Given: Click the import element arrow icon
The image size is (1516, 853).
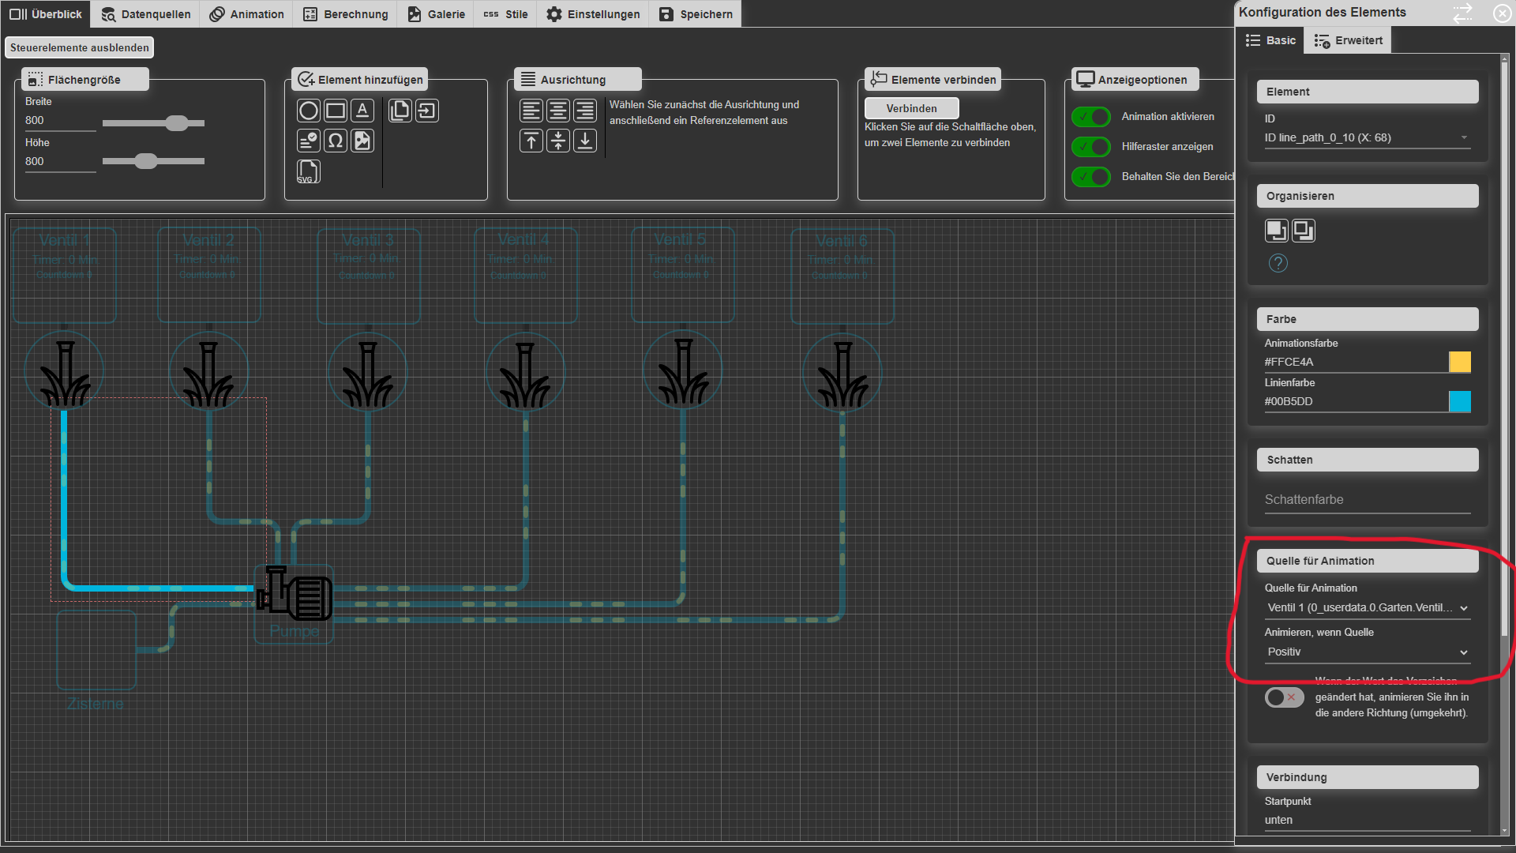Looking at the screenshot, I should click(x=427, y=111).
